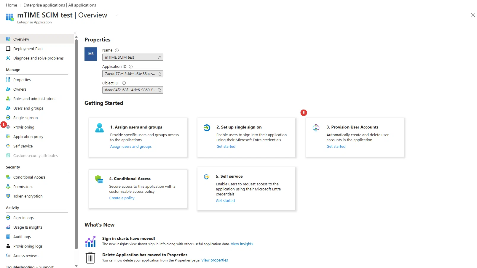Click the Create a policy link

[122, 198]
